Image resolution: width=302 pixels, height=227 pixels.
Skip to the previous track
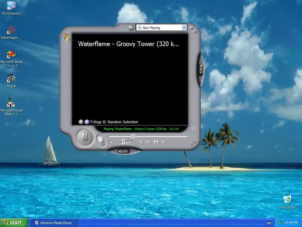(x=140, y=142)
